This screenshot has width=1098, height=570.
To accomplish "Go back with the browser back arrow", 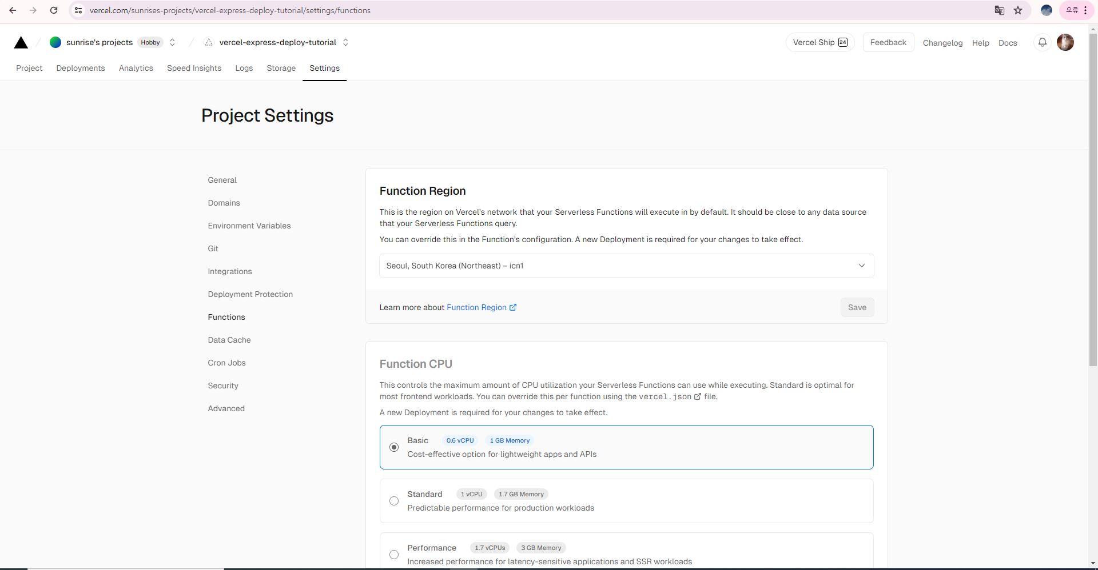I will pos(13,10).
